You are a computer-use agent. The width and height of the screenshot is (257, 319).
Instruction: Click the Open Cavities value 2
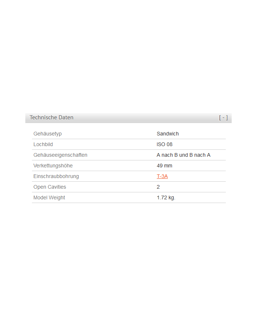tap(158, 187)
